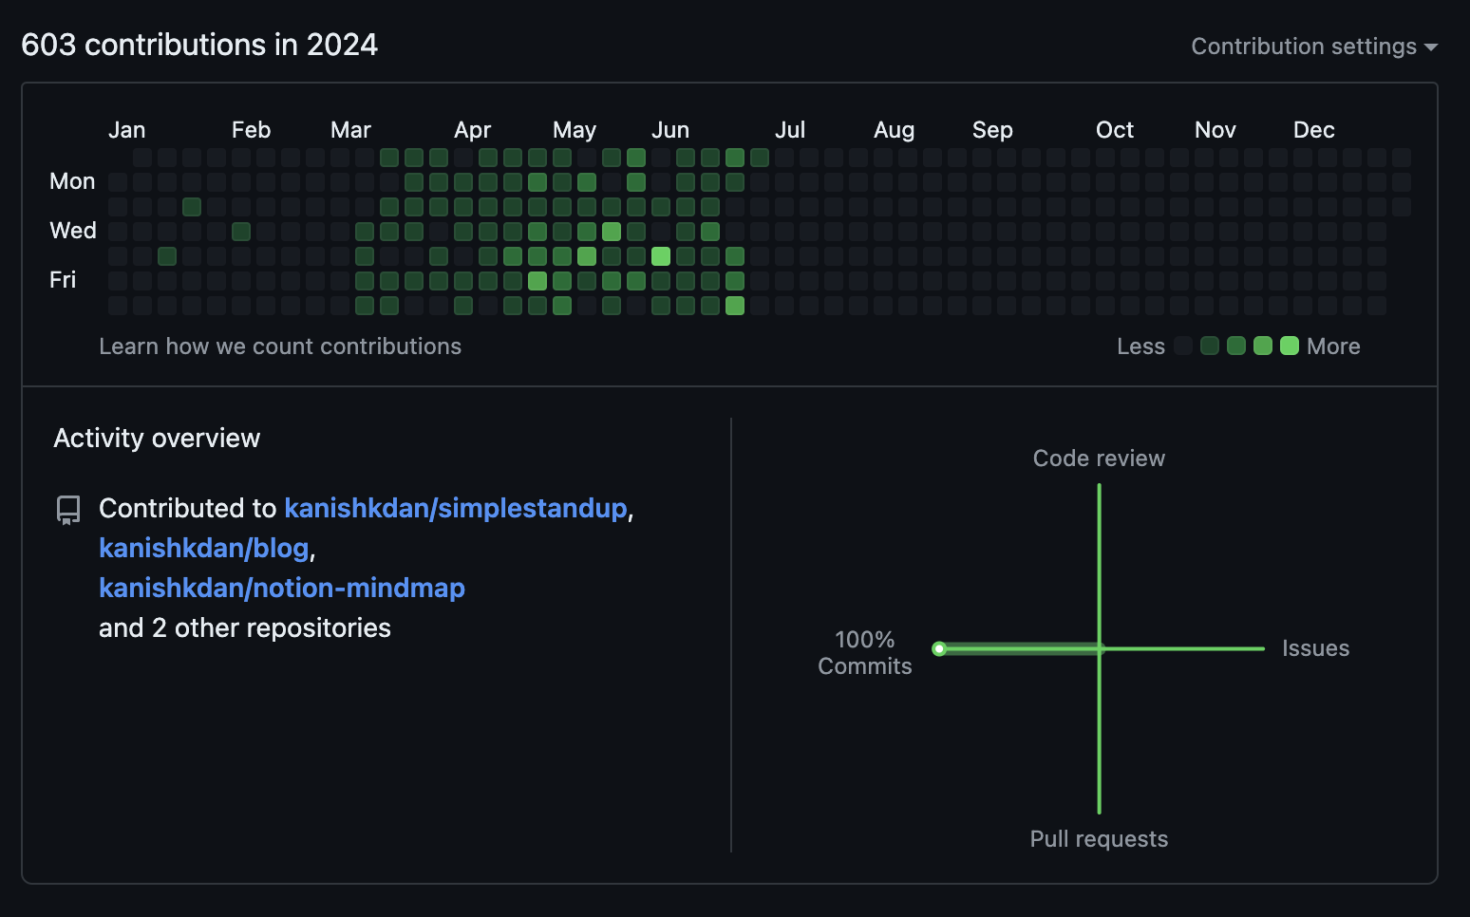
Task: Click the Less legend label
Action: (x=1140, y=346)
